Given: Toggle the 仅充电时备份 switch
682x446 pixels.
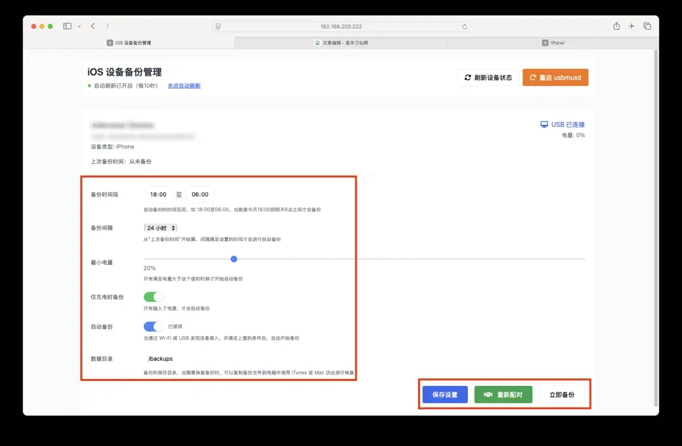Looking at the screenshot, I should click(x=153, y=297).
